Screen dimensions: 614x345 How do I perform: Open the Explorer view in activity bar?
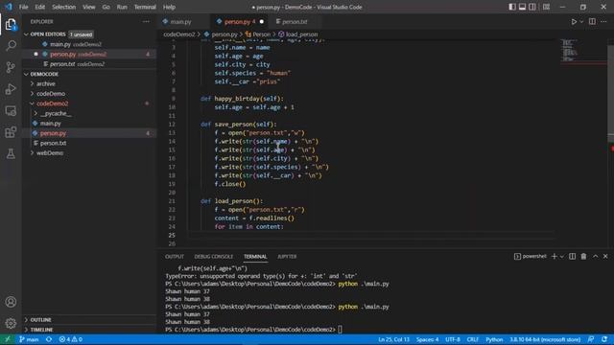point(11,25)
